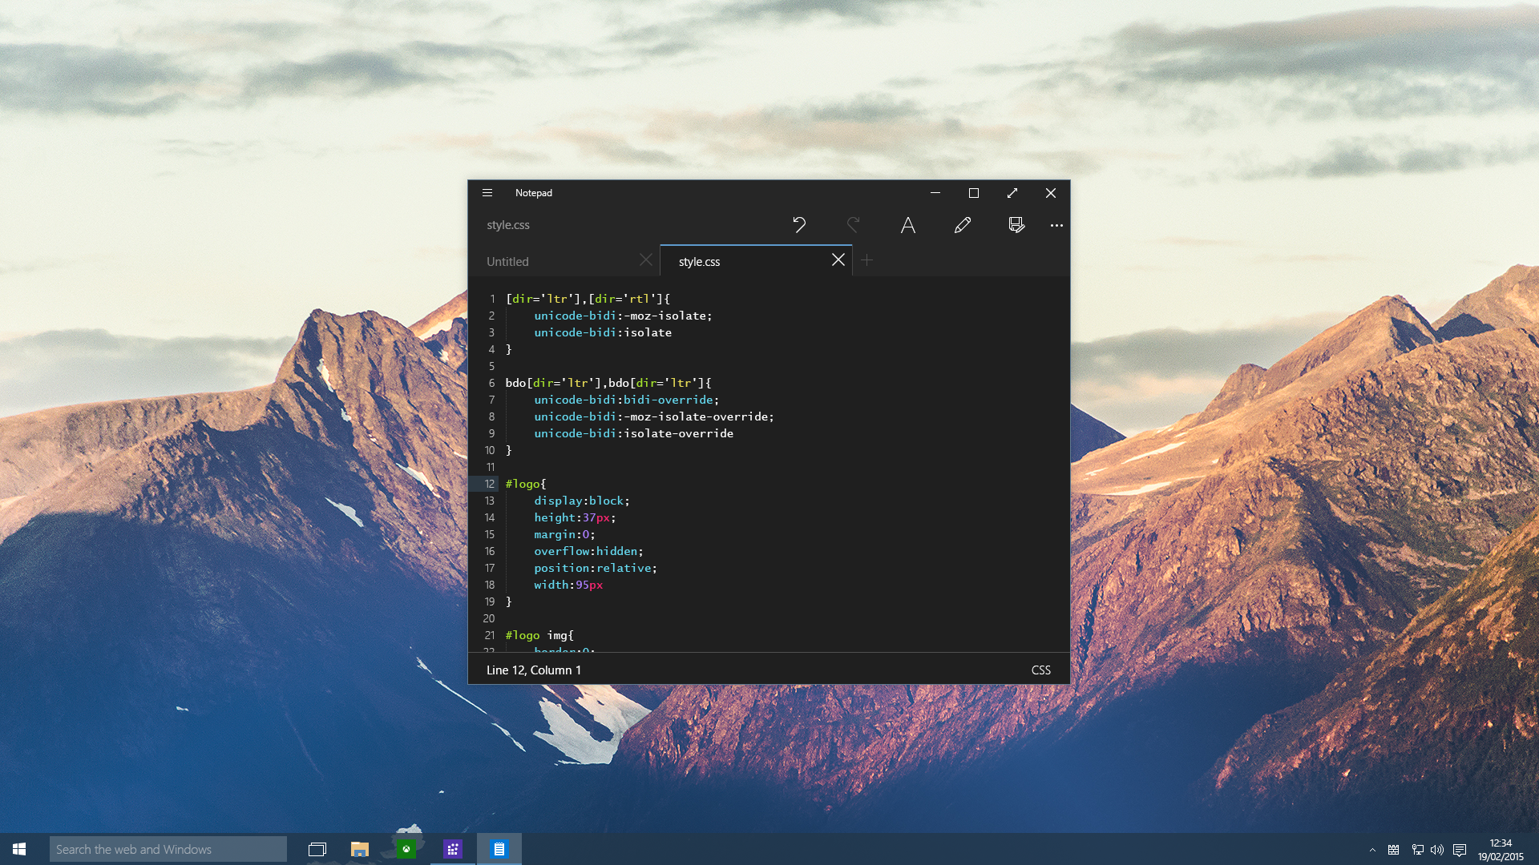This screenshot has height=865, width=1539.
Task: Close the style.css tab
Action: [837, 259]
